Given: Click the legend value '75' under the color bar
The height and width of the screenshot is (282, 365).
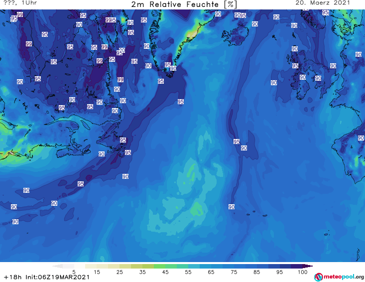Looking at the screenshot, I should (x=234, y=272).
